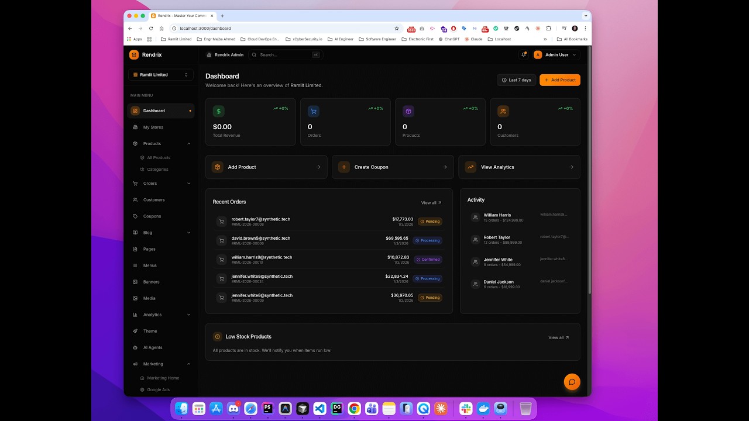Screen dimensions: 749x421
Task: Select William Harris in Activity
Action: [x=520, y=217]
